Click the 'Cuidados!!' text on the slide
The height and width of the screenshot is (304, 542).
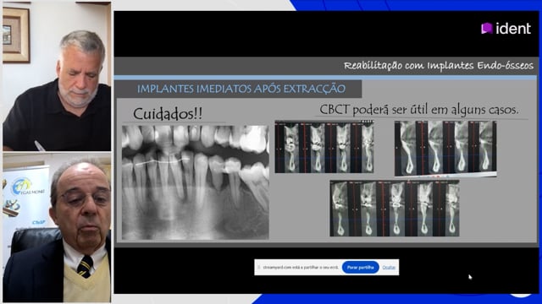coord(168,114)
